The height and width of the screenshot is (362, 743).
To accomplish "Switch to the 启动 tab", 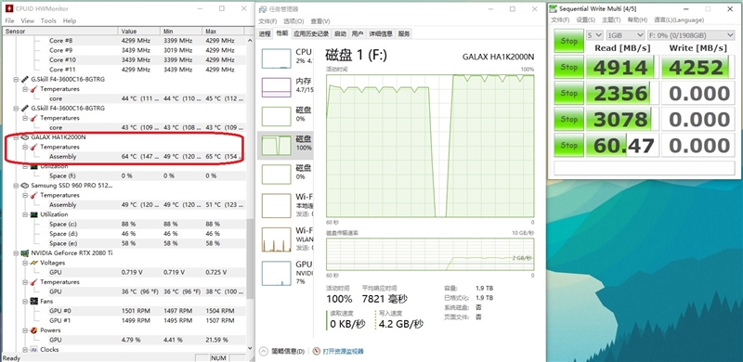I will pos(340,33).
